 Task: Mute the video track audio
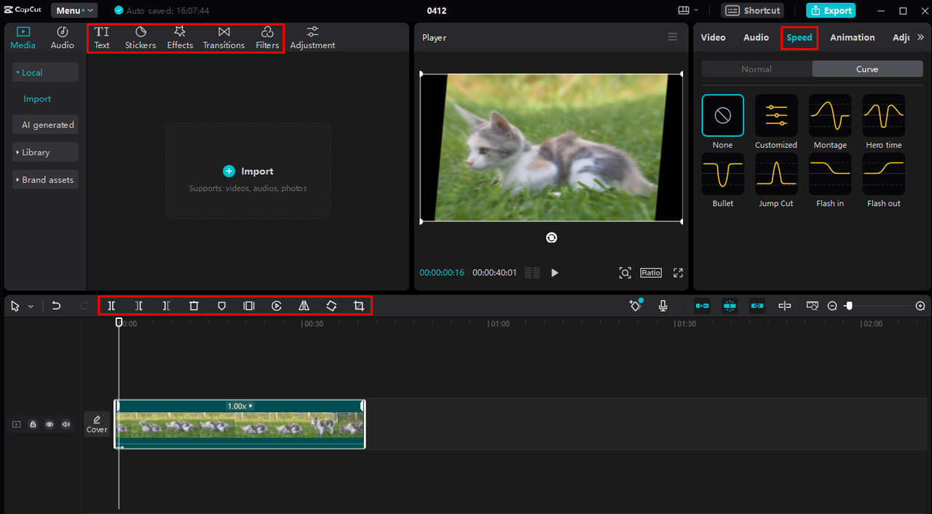pos(66,424)
